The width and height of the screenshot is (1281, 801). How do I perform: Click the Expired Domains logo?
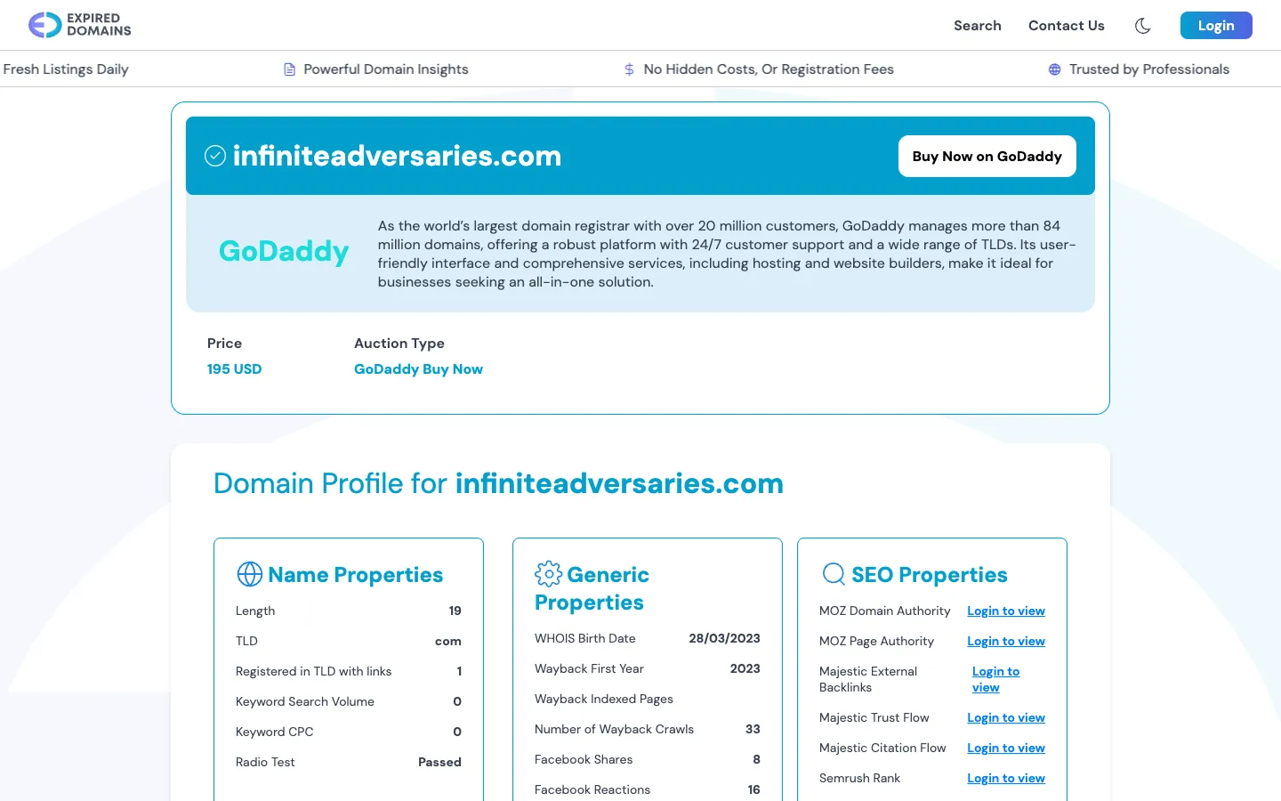(79, 25)
